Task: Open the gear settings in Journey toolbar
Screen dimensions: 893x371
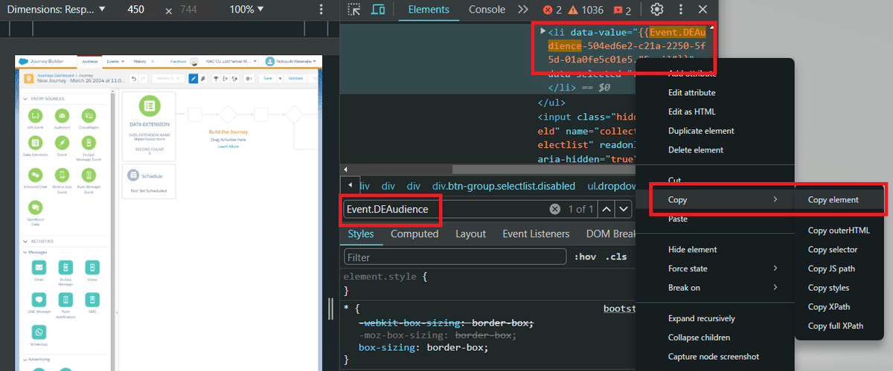Action: click(x=249, y=78)
